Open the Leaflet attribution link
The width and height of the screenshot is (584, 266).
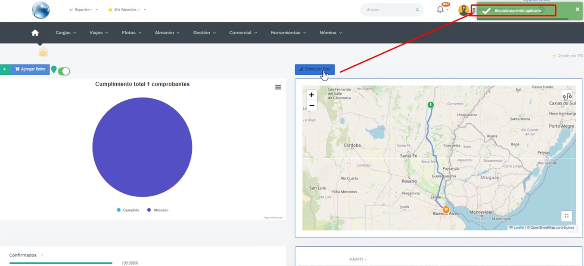coord(519,228)
